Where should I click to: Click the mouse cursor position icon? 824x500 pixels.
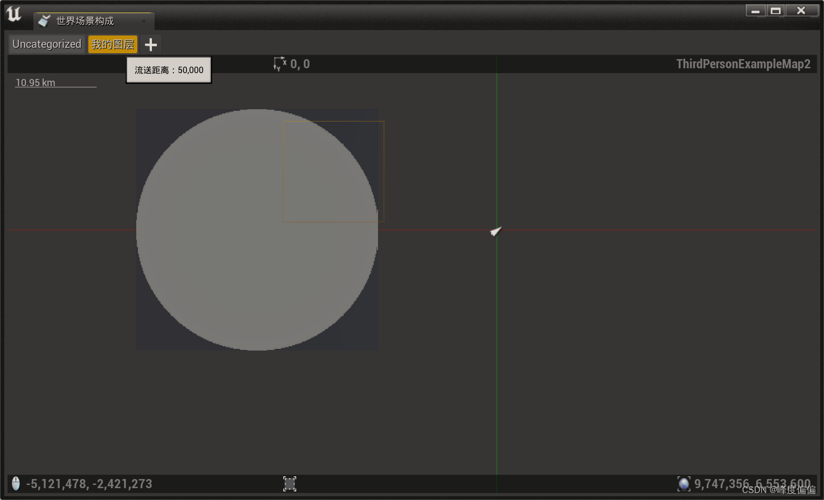(16, 483)
